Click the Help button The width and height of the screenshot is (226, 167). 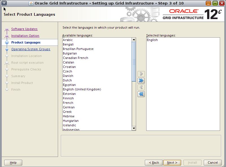[13, 163]
